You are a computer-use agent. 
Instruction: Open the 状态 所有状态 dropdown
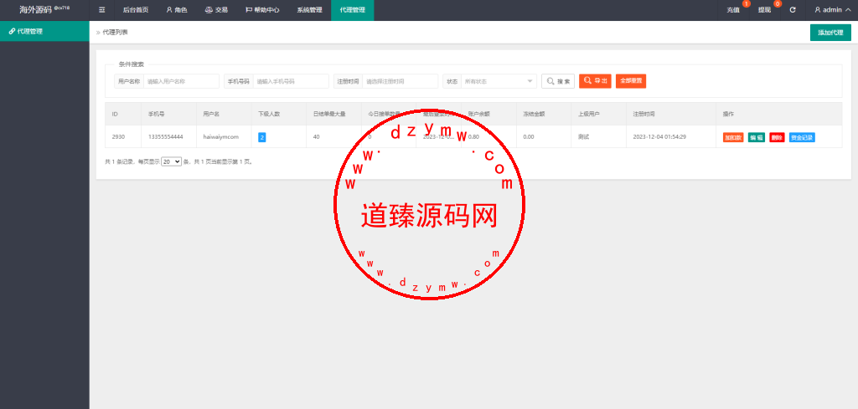(x=499, y=81)
